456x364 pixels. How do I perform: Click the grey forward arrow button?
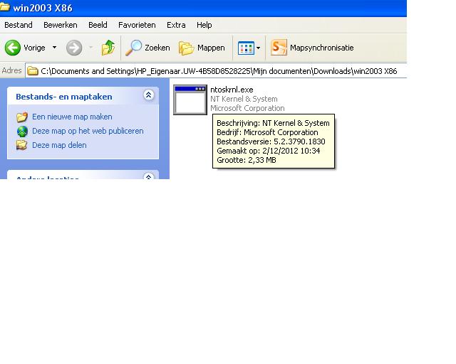coord(74,48)
